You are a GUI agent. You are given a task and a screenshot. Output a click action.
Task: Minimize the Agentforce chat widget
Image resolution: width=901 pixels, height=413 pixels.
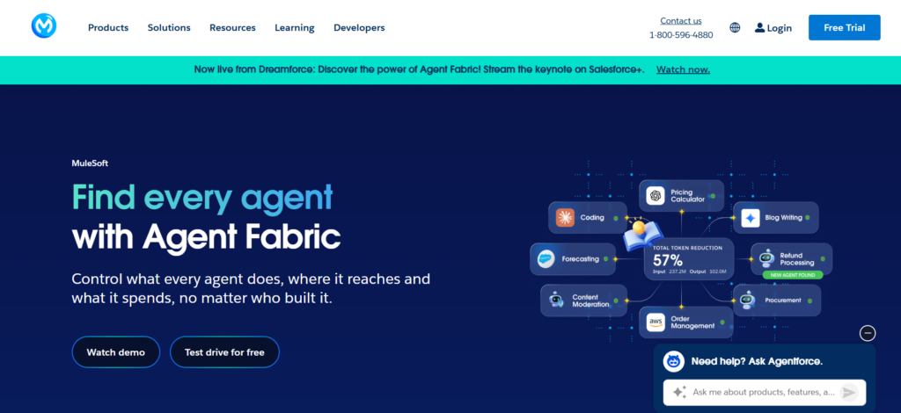(x=868, y=333)
